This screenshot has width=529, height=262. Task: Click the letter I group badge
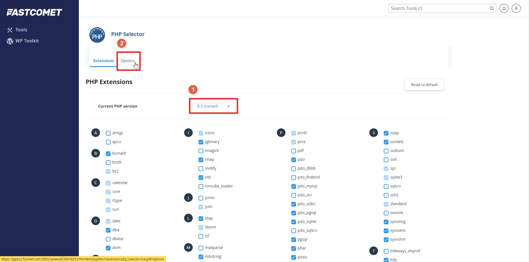(x=188, y=133)
